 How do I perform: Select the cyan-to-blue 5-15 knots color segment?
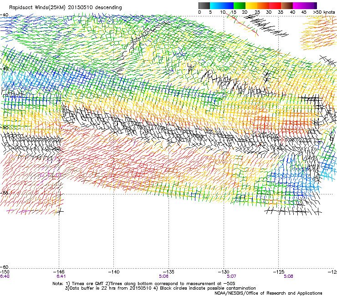click(222, 5)
